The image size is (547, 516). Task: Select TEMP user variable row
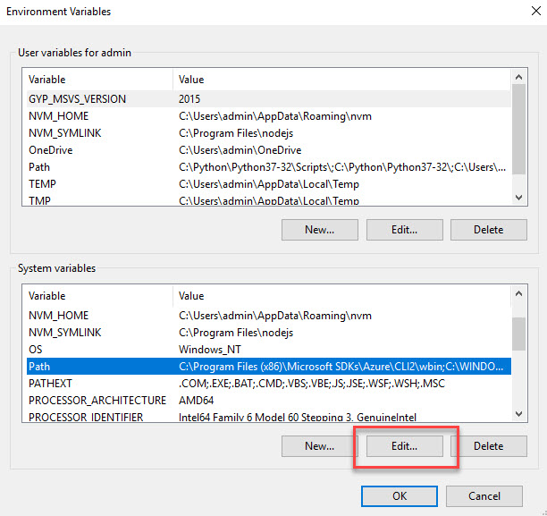pyautogui.click(x=43, y=184)
